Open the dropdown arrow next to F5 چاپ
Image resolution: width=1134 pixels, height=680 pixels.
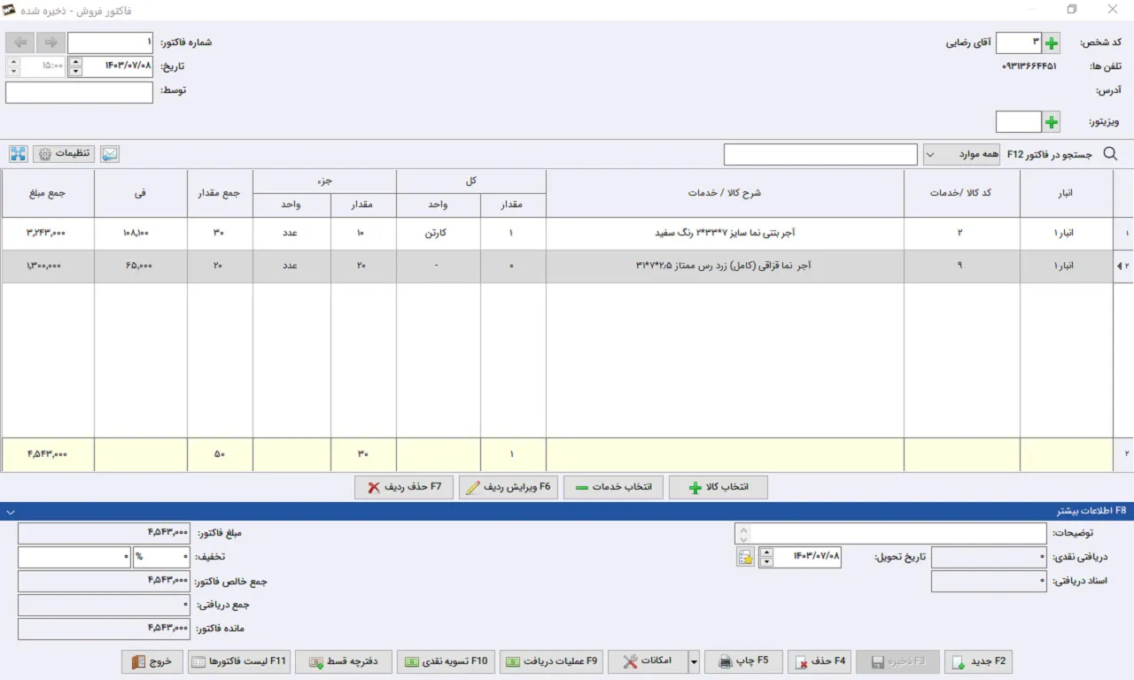[x=694, y=661]
